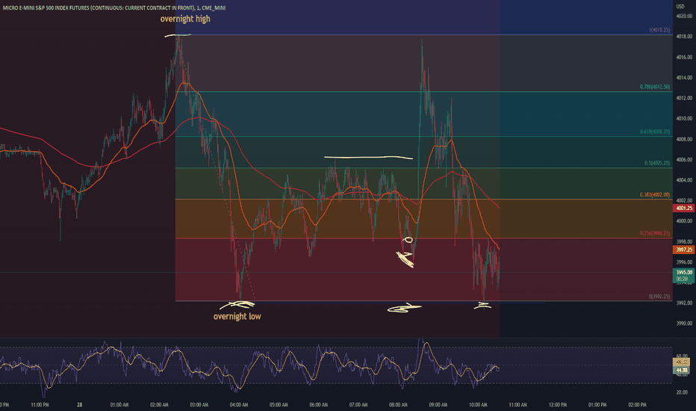Viewport: 696px width, 411px height.
Task: Click the 09:00 AM time axis label
Action: click(438, 405)
